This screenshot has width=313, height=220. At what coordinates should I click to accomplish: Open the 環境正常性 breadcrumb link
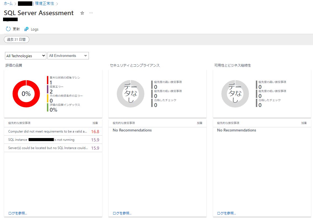tap(44, 4)
